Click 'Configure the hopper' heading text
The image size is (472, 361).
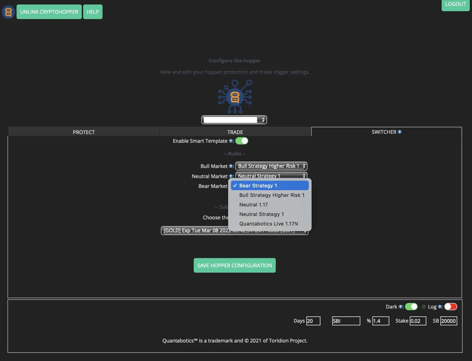[235, 61]
